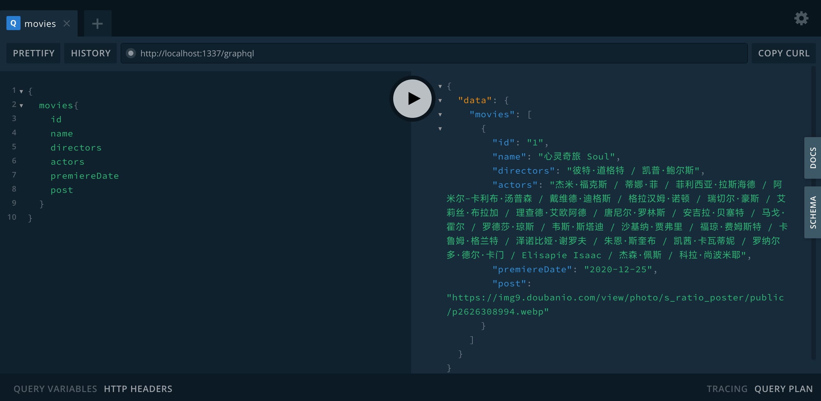
Task: Open the SCHEMA side panel
Action: pyautogui.click(x=813, y=212)
